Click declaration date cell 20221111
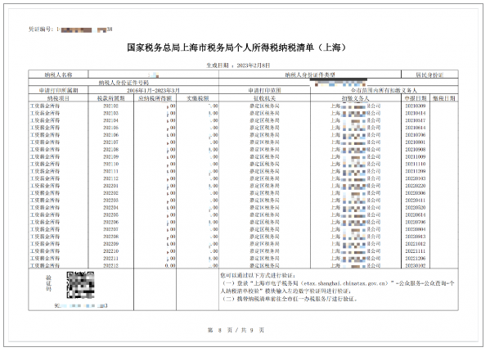The width and height of the screenshot is (490, 352). point(416,251)
